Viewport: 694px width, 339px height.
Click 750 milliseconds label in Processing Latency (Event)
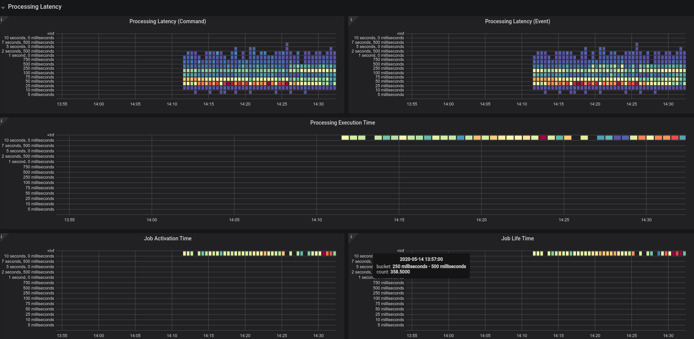388,59
